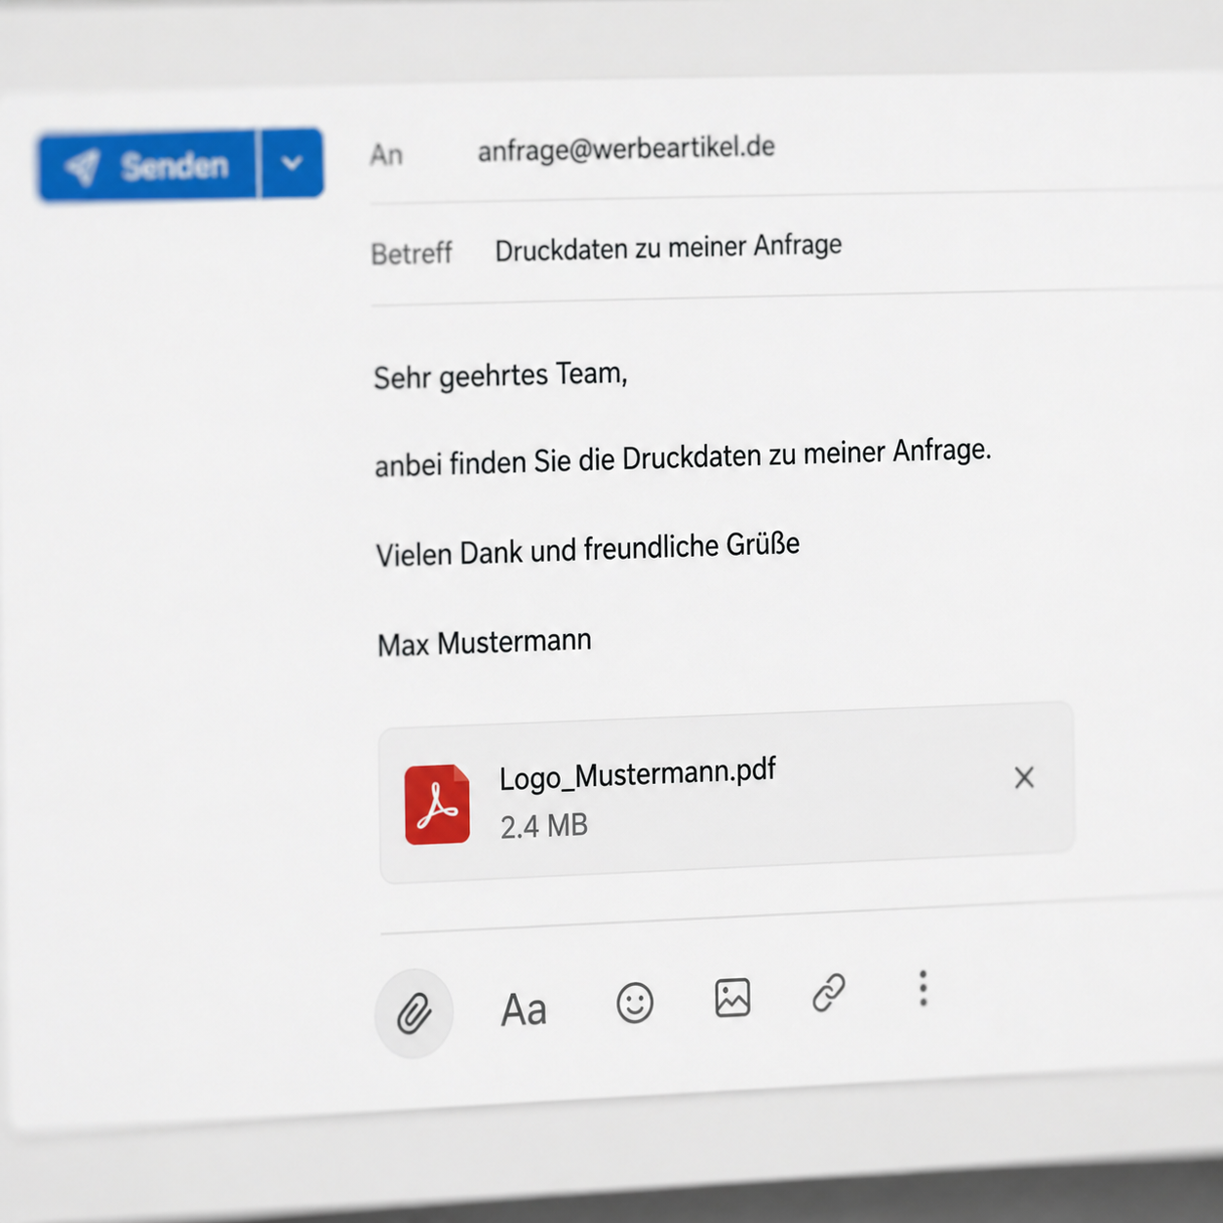Open the send options dropdown arrow
This screenshot has width=1223, height=1223.
tap(292, 163)
